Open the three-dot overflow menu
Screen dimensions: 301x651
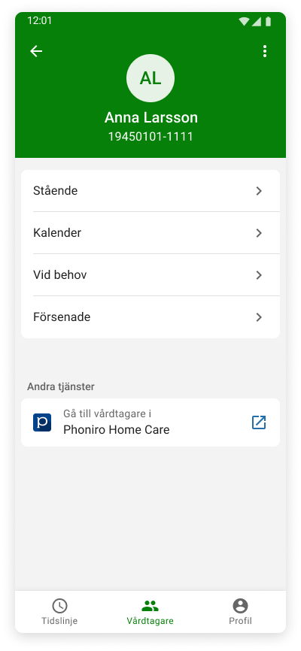click(264, 51)
